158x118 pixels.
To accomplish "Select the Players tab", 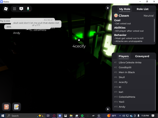I will click(124, 56).
